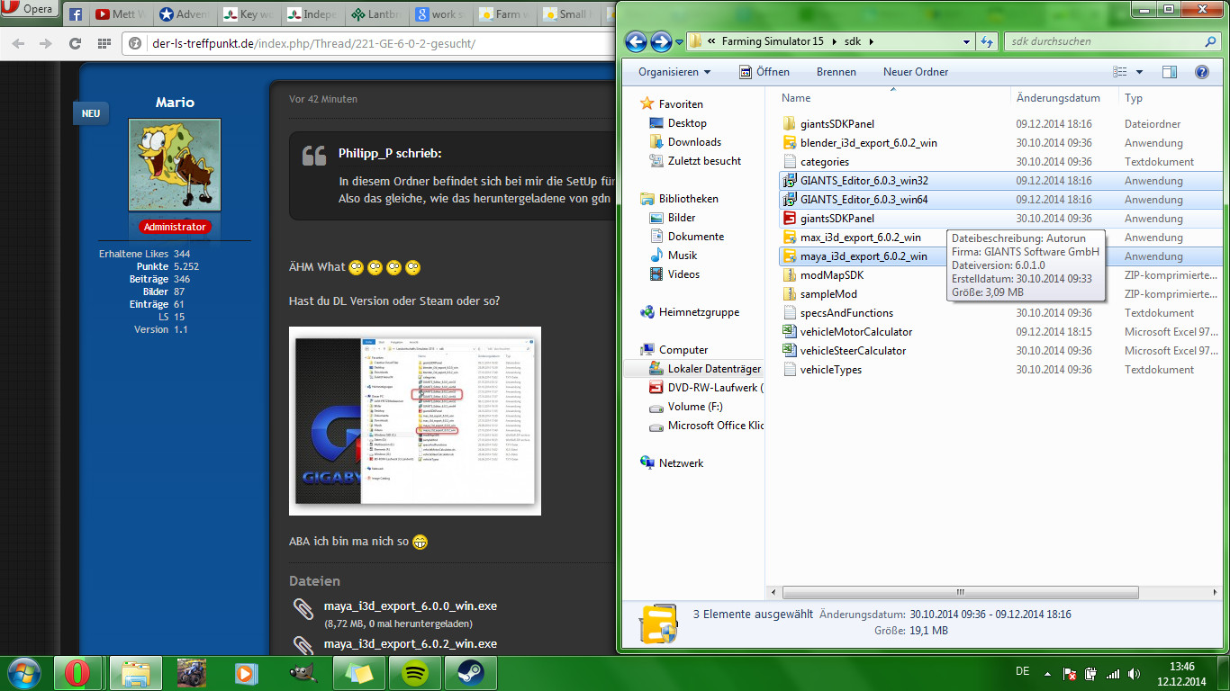This screenshot has height=691, width=1230.
Task: Select giantsSDKPanel application with red icon
Action: (x=789, y=219)
